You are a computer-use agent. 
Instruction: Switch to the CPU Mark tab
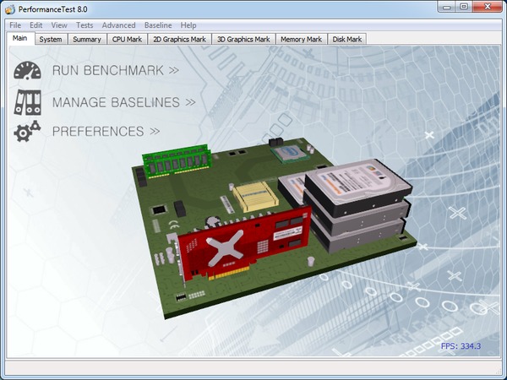(127, 39)
